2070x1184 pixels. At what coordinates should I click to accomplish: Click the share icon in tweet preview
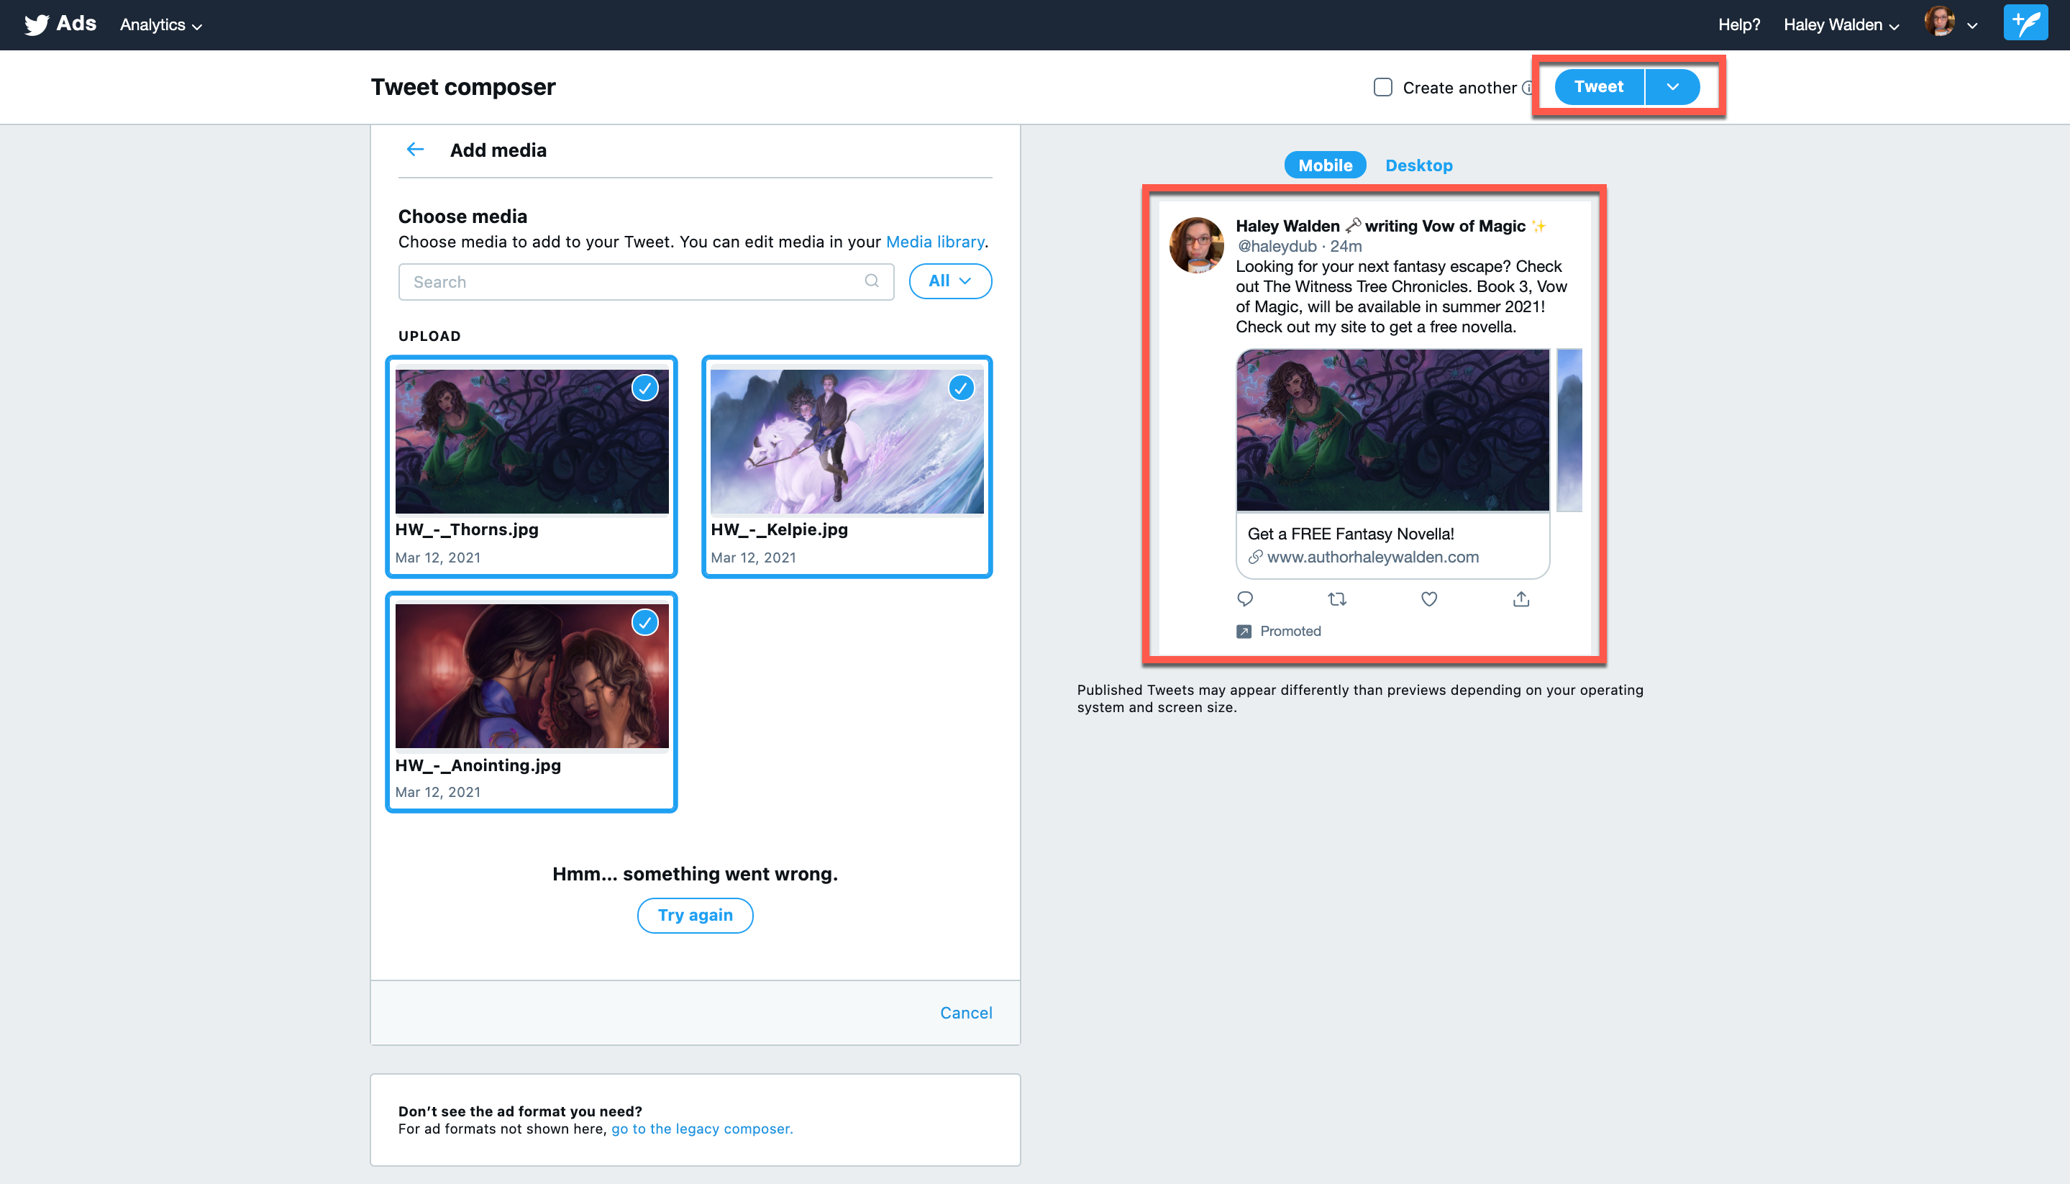[x=1520, y=599]
